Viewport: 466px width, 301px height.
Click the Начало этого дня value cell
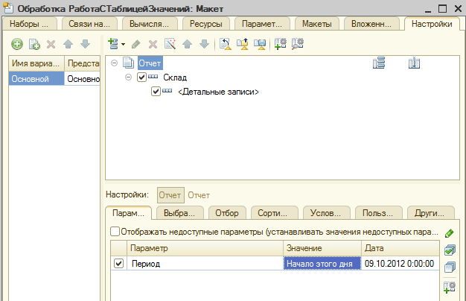click(322, 264)
